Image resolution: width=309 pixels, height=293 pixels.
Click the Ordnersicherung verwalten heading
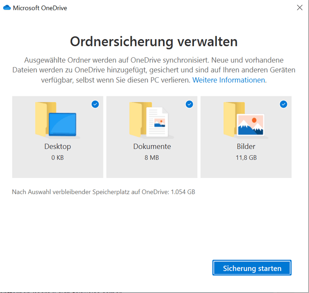154,42
